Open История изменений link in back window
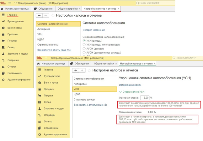 point(94,30)
